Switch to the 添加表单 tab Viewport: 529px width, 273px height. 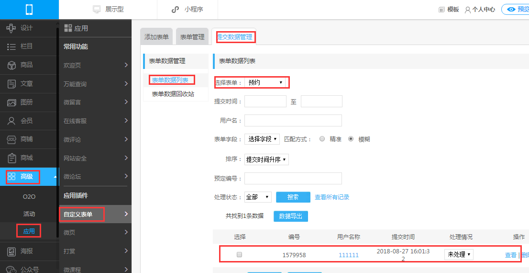tap(156, 37)
